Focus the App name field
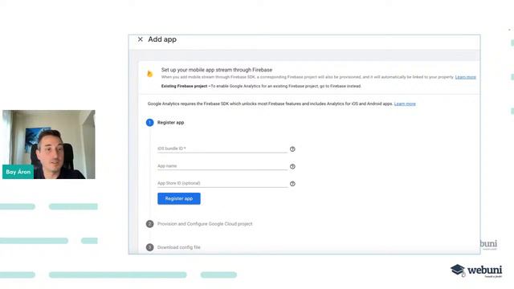514x289 pixels. tap(222, 166)
